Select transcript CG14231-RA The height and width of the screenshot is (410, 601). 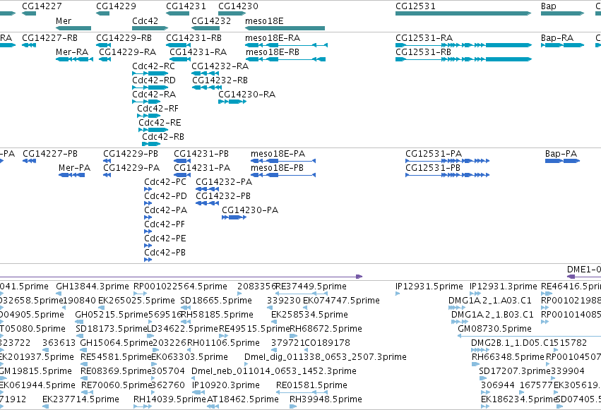click(x=180, y=59)
